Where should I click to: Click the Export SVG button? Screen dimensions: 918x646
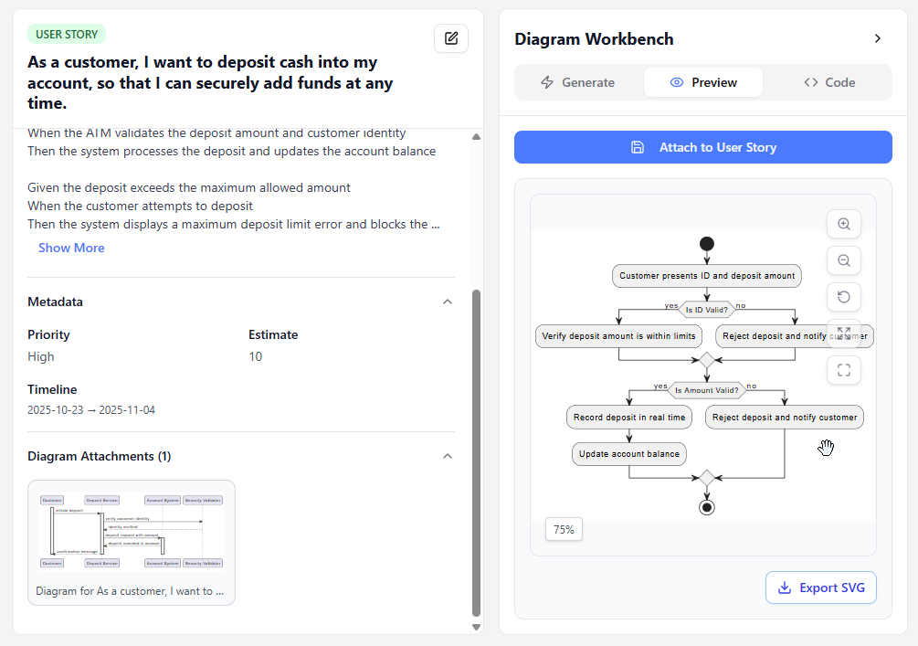820,588
